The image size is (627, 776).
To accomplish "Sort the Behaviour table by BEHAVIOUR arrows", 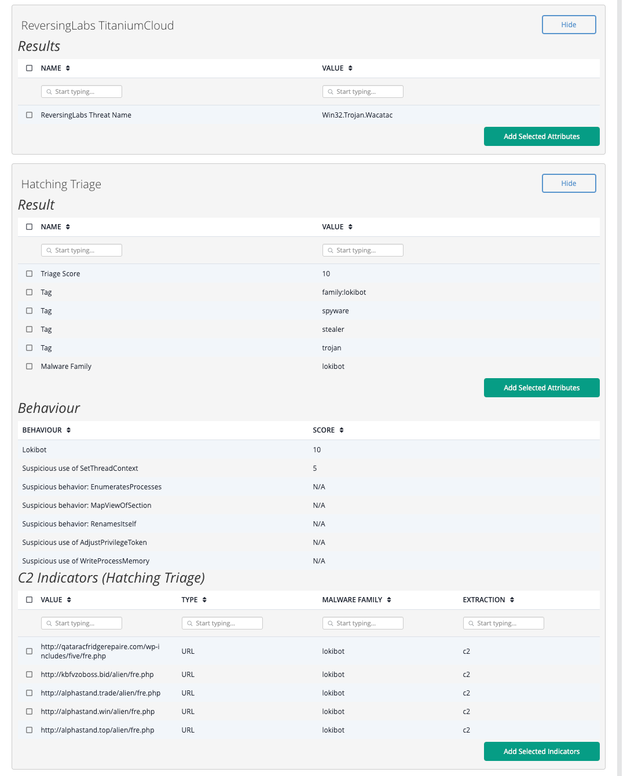I will click(68, 430).
